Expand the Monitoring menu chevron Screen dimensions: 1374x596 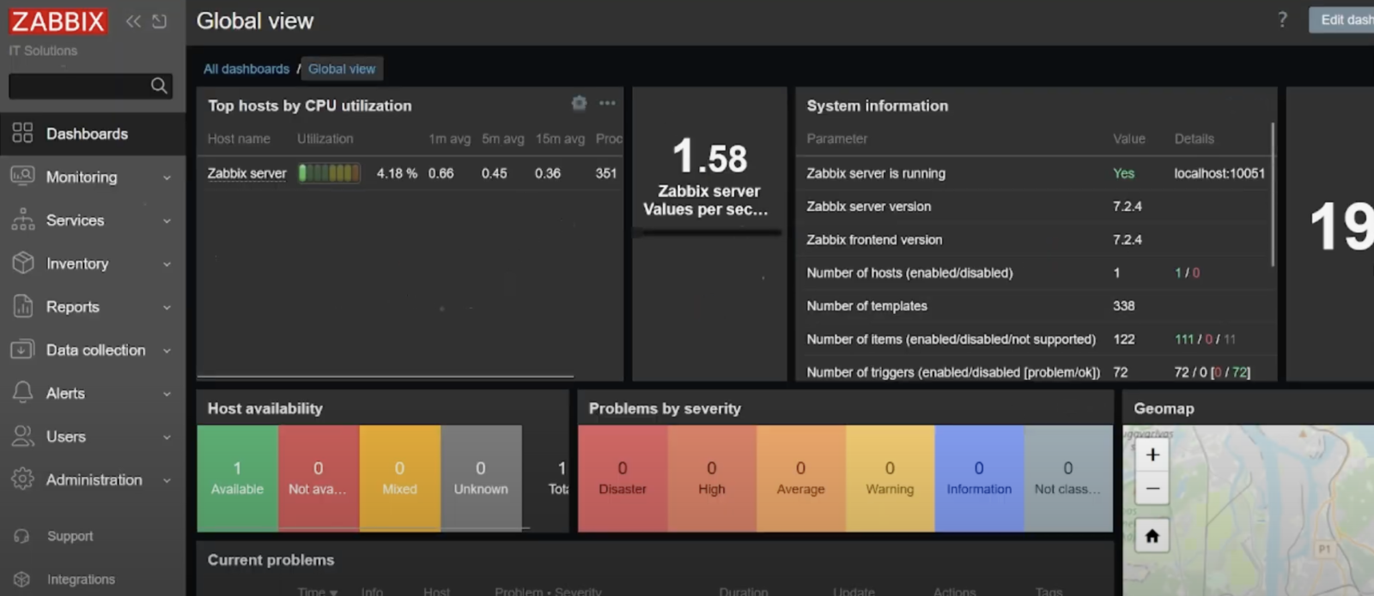pyautogui.click(x=167, y=178)
